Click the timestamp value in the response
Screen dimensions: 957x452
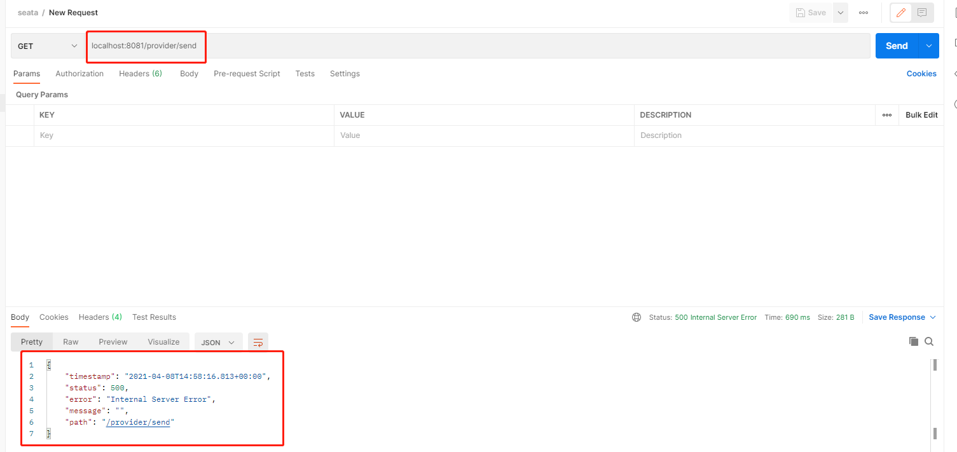(x=195, y=376)
